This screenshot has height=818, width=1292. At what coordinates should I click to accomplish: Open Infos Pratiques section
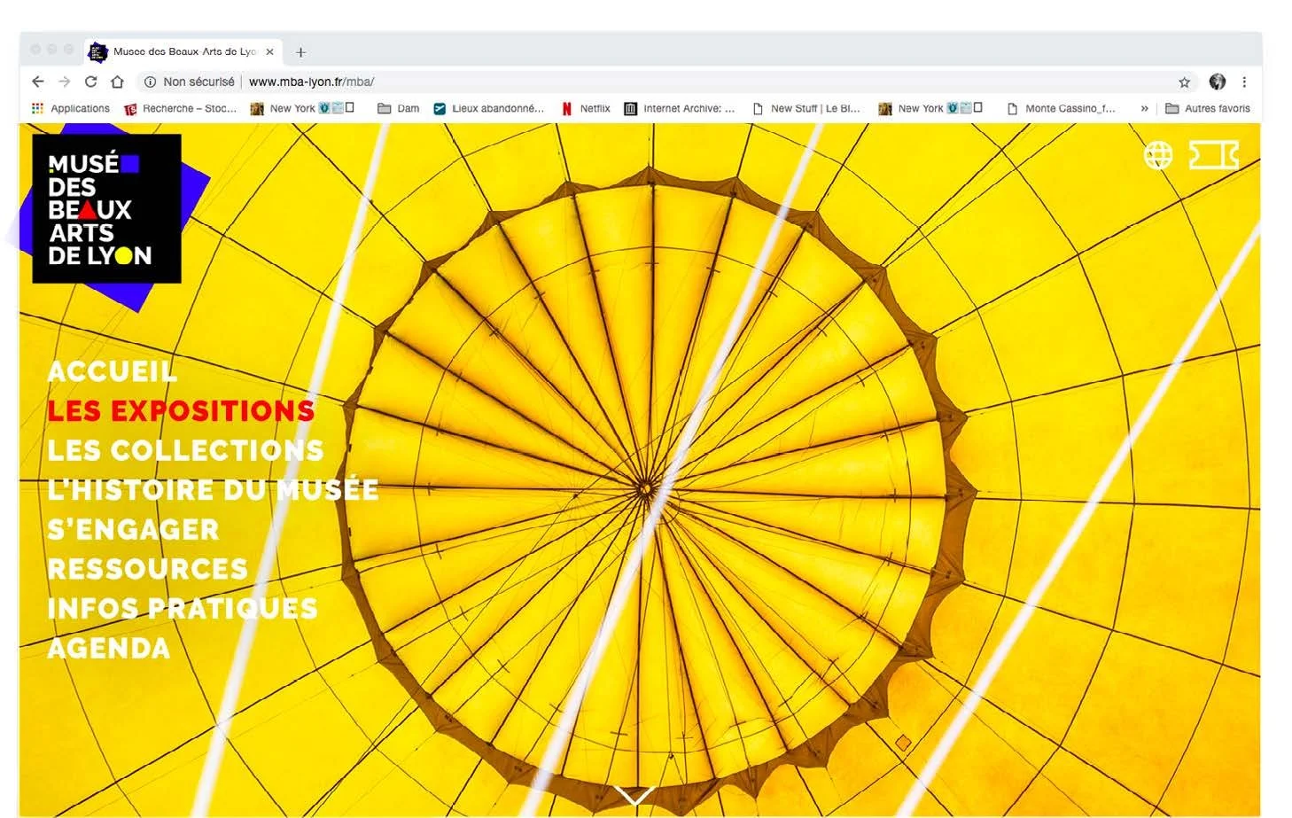tap(182, 608)
